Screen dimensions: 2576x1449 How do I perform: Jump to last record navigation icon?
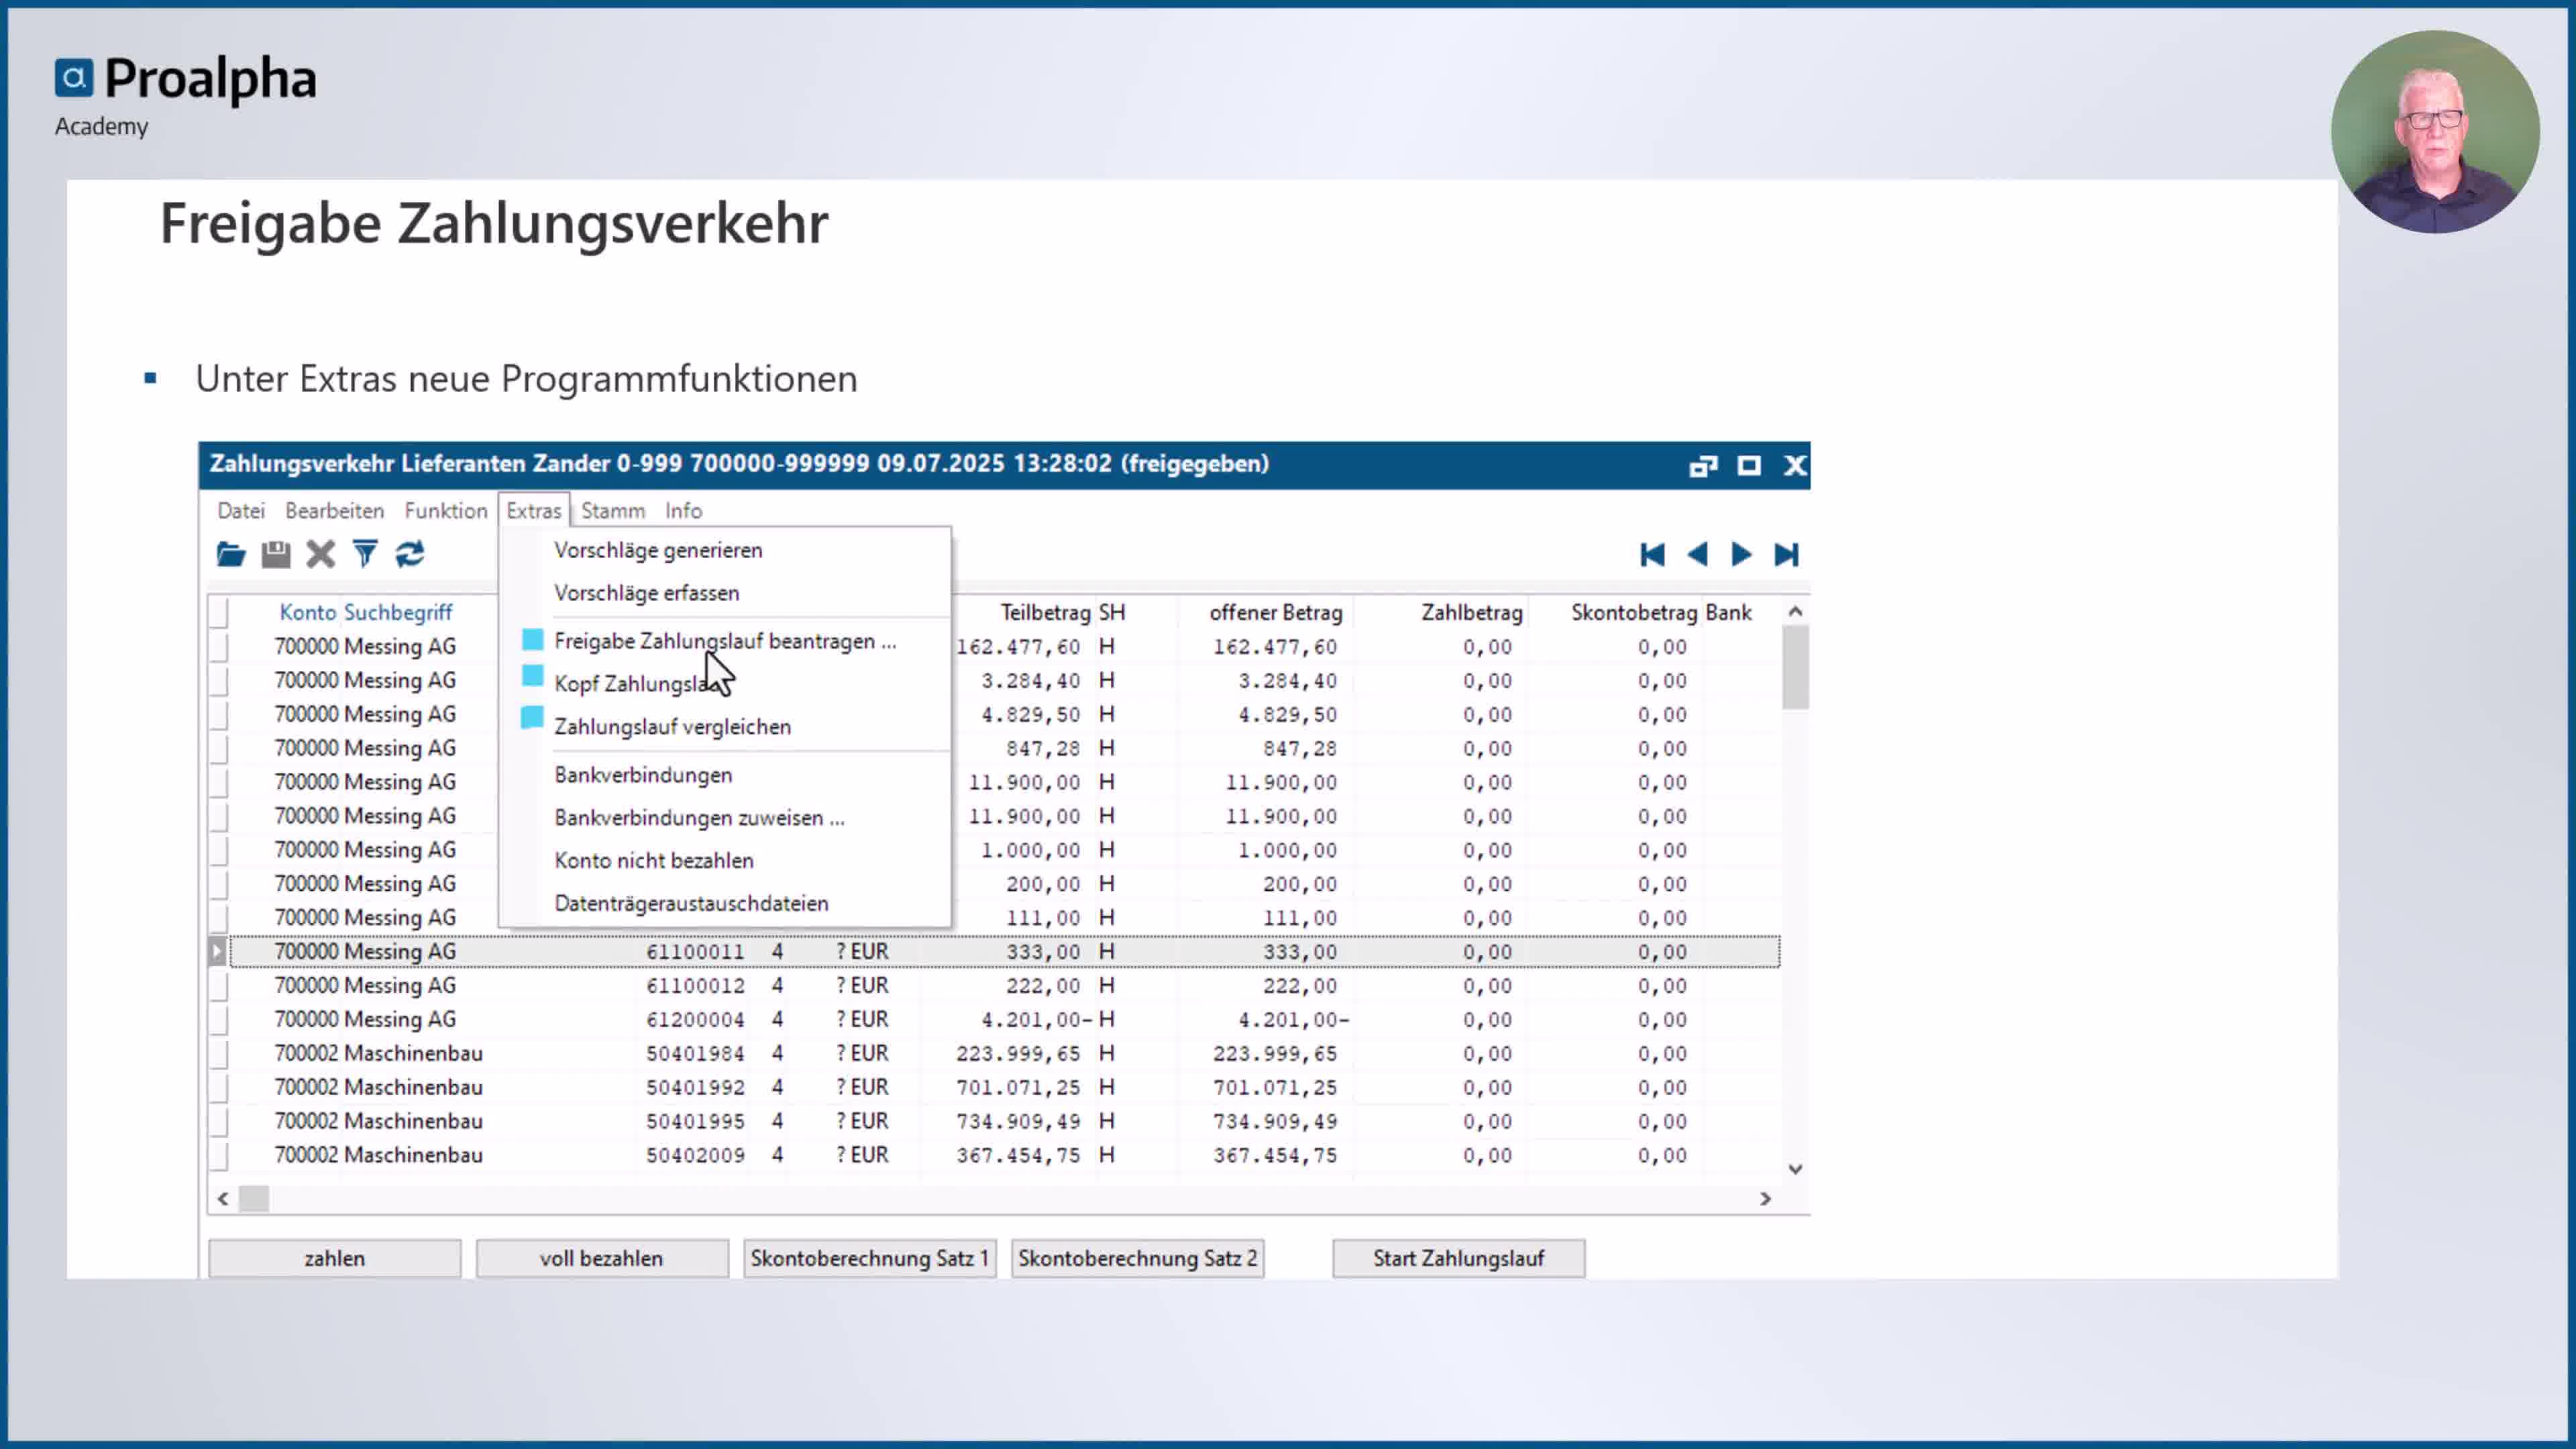pos(1786,554)
